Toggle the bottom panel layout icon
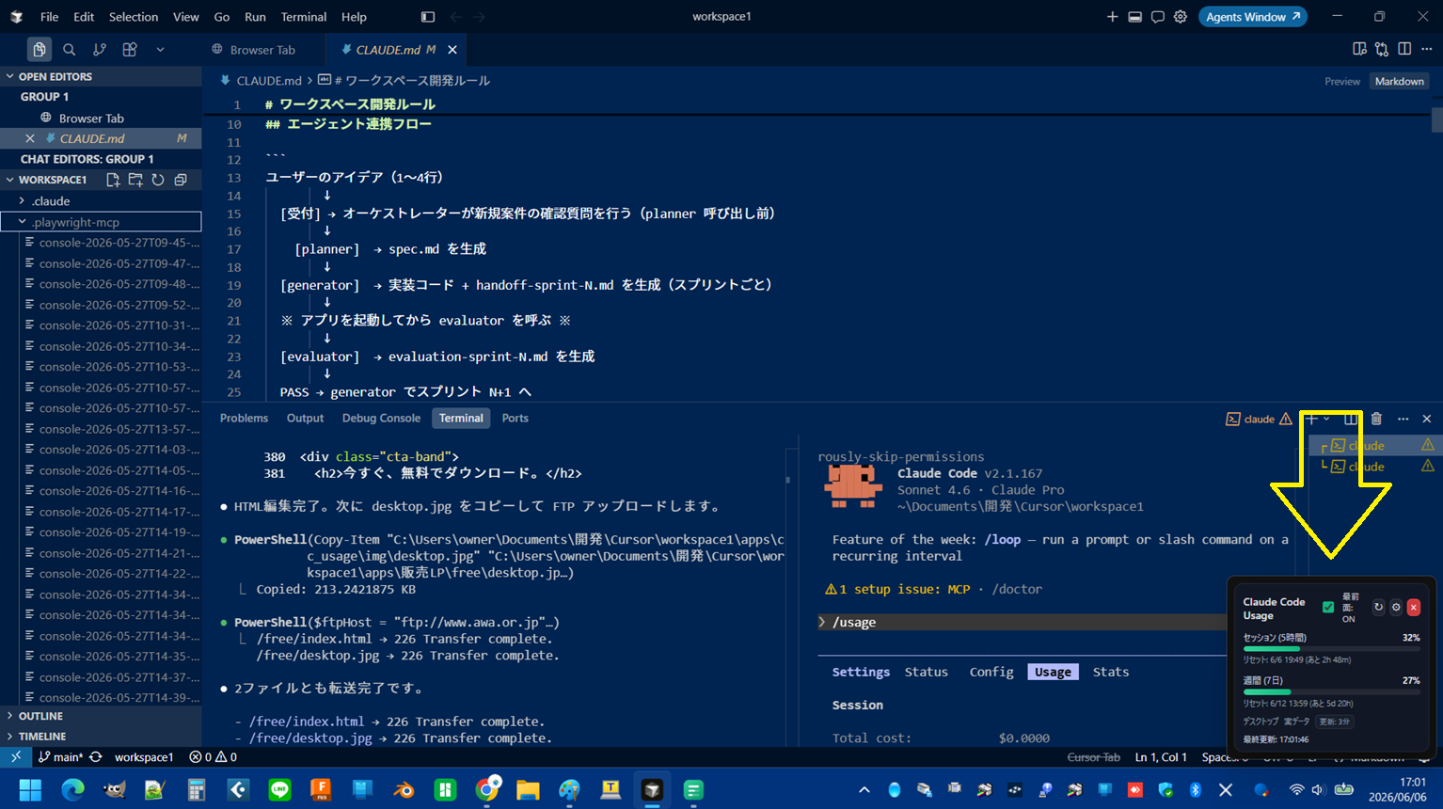The image size is (1443, 809). point(1134,17)
